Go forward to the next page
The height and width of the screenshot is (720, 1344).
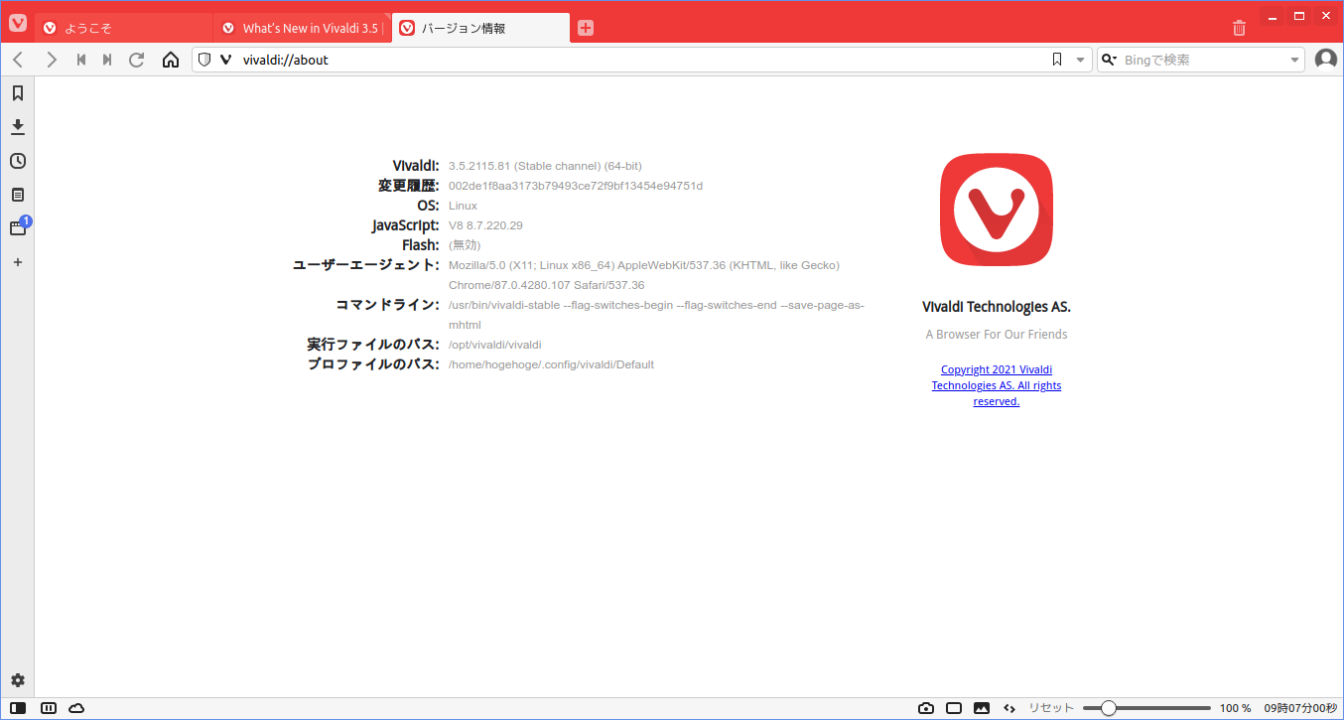click(52, 60)
